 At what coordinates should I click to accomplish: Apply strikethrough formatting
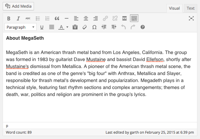coord(28,18)
